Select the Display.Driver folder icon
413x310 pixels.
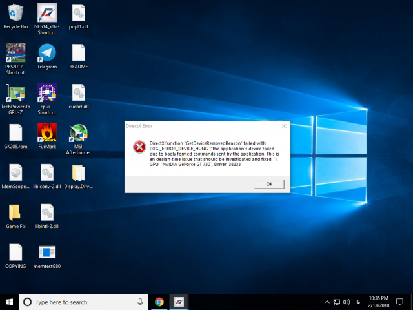(x=79, y=176)
